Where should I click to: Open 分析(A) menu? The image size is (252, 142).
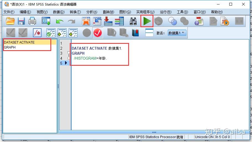tap(92, 12)
